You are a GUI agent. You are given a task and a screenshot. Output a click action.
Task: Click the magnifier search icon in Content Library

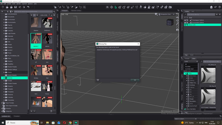54,11
